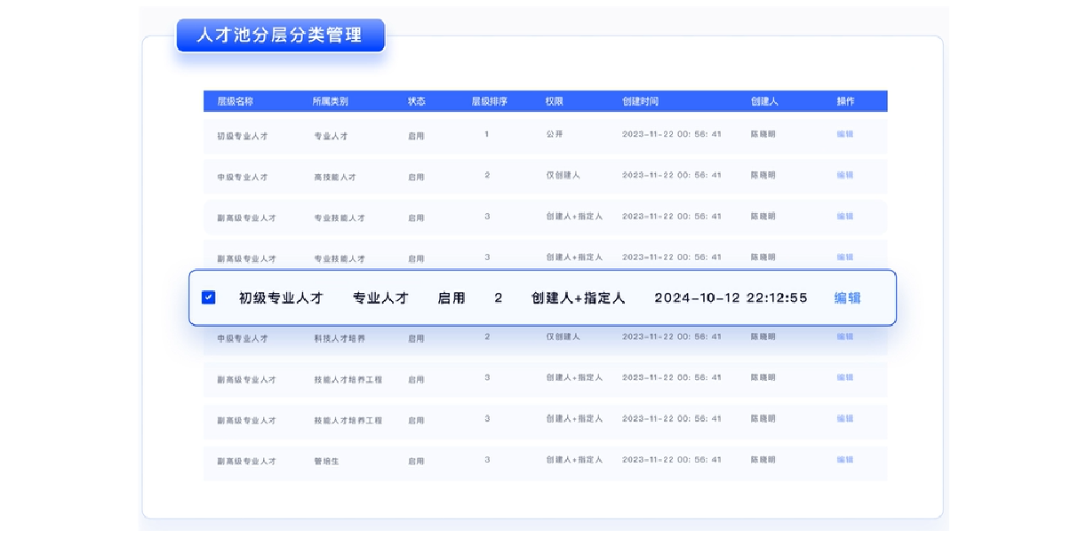Image resolution: width=1087 pixels, height=538 pixels.
Task: Sort by the 层级名称 column header
Action: coord(235,102)
